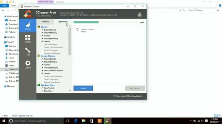This screenshot has height=124, width=222.
Task: Click the new version download link
Action: [x=129, y=96]
